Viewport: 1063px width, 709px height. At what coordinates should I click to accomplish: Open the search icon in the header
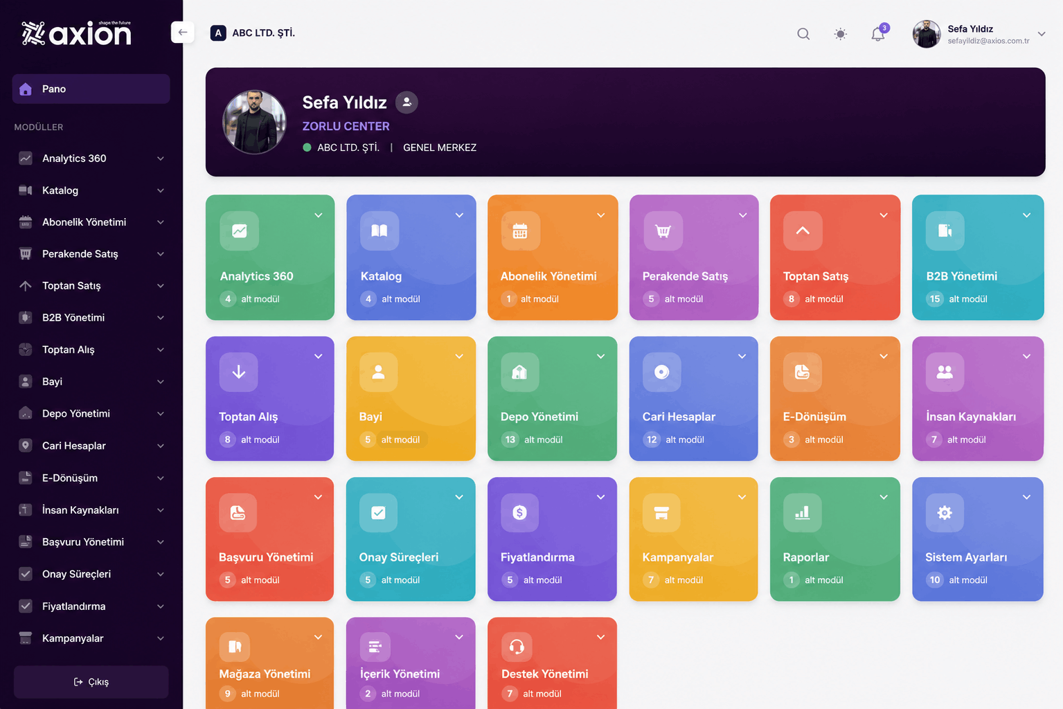point(803,34)
